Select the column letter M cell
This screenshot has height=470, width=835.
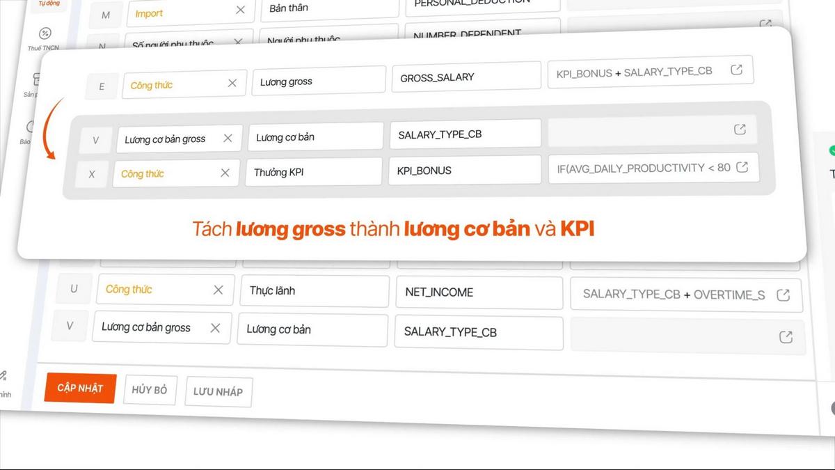(x=106, y=15)
